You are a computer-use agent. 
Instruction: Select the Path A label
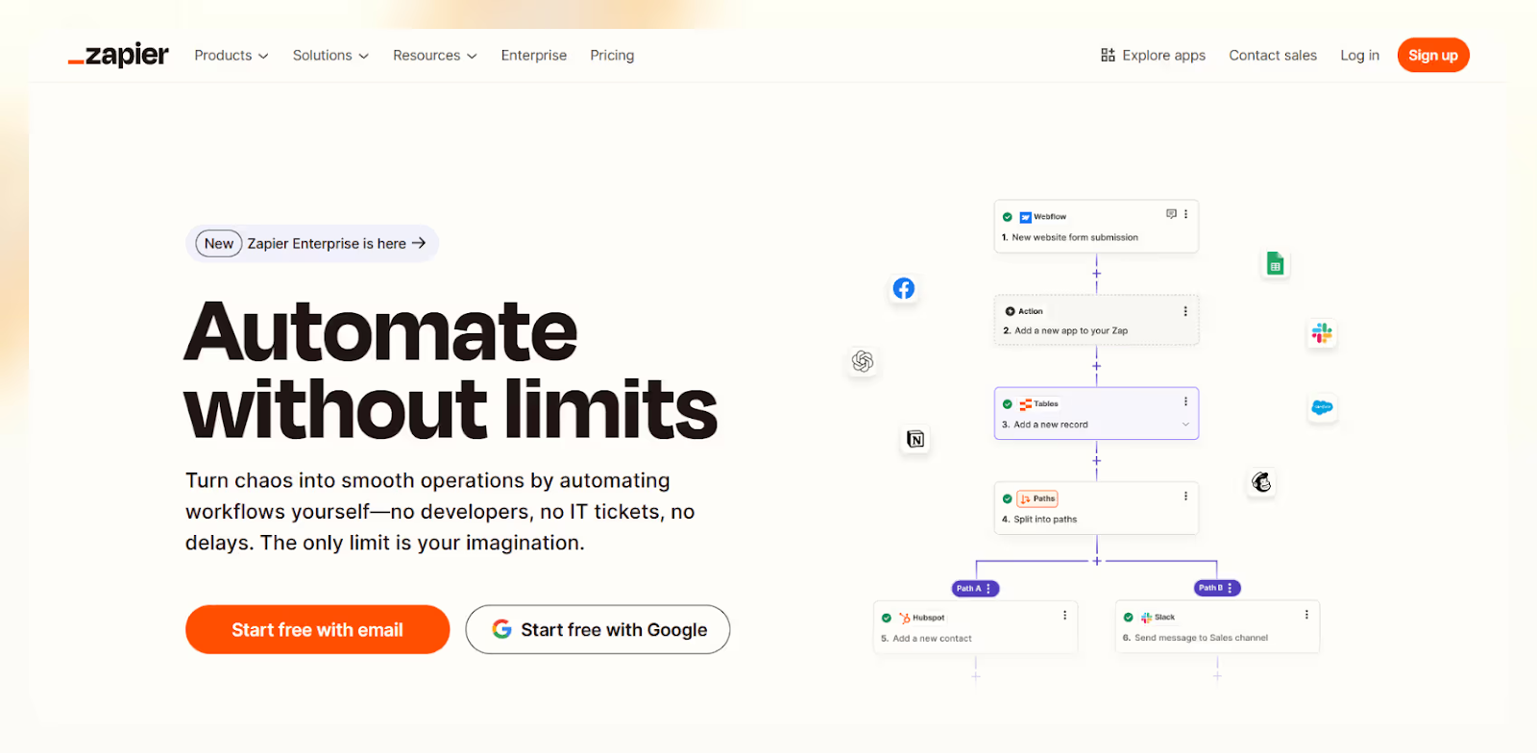[x=975, y=588]
